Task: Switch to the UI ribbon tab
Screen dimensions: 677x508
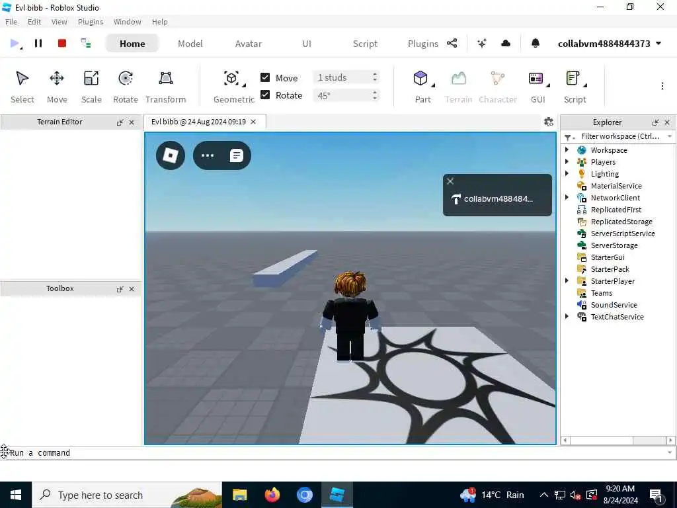Action: 307,44
